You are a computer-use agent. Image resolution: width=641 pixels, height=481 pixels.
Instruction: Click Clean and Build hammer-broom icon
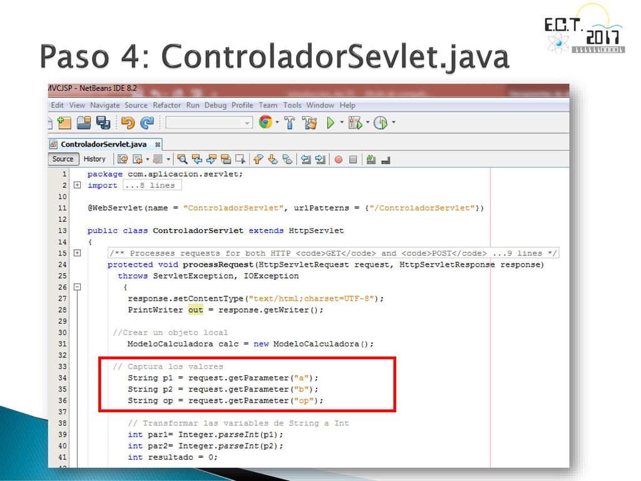[309, 122]
